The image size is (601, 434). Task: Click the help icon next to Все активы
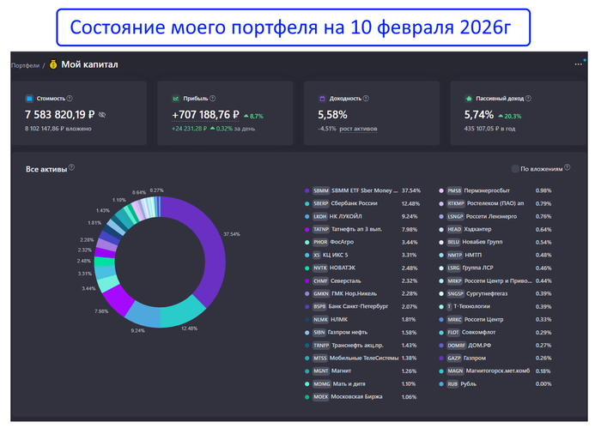(x=72, y=168)
